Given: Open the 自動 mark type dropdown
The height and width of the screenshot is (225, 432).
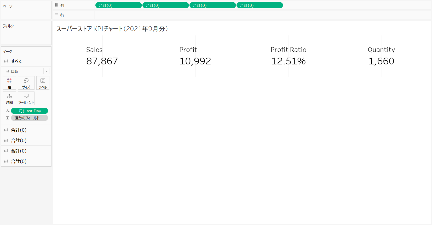Looking at the screenshot, I should [x=26, y=71].
